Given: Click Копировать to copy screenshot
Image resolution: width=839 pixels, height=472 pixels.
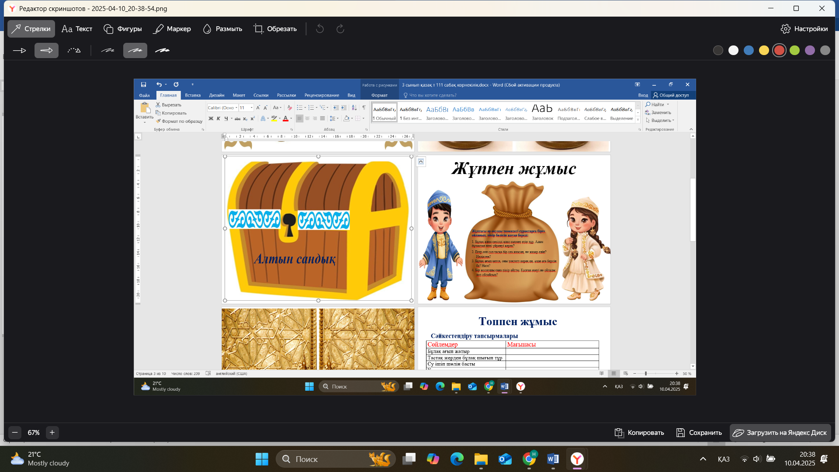Looking at the screenshot, I should [639, 433].
